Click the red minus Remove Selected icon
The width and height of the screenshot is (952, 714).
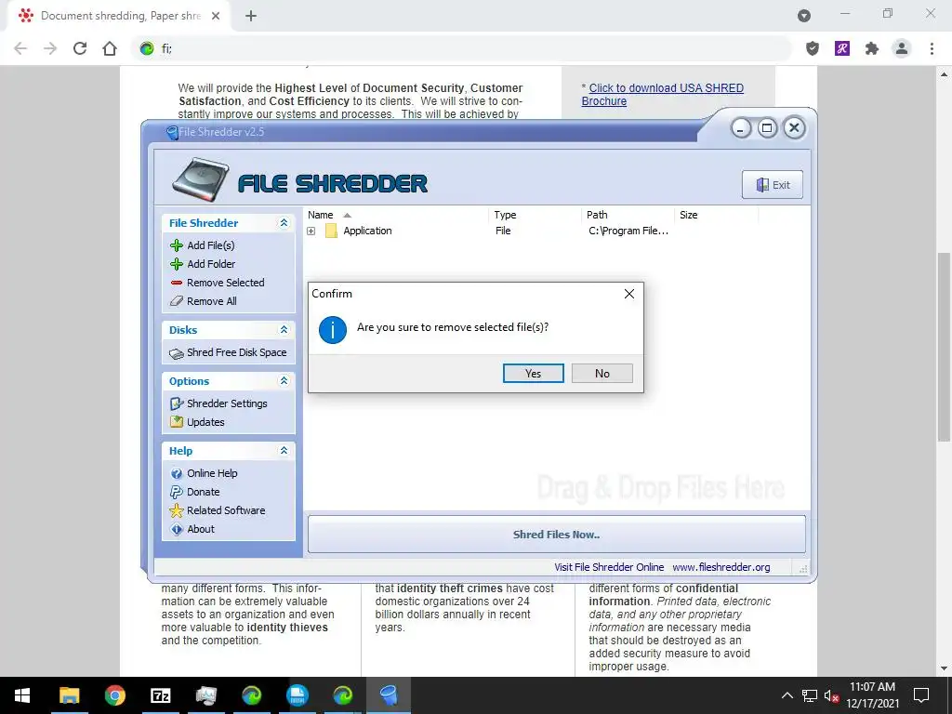click(x=177, y=283)
